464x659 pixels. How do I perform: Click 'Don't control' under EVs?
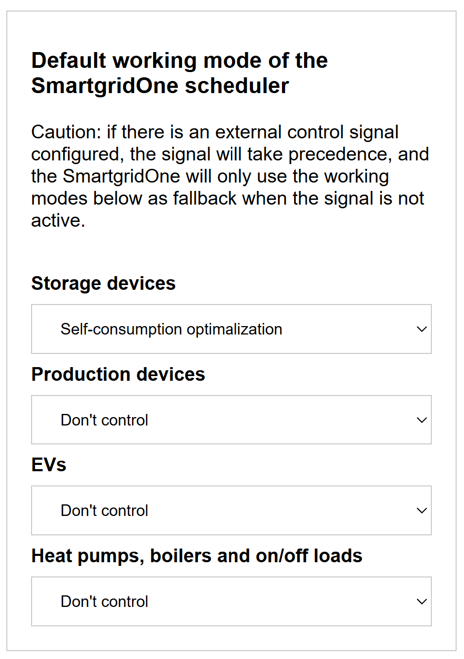(105, 511)
